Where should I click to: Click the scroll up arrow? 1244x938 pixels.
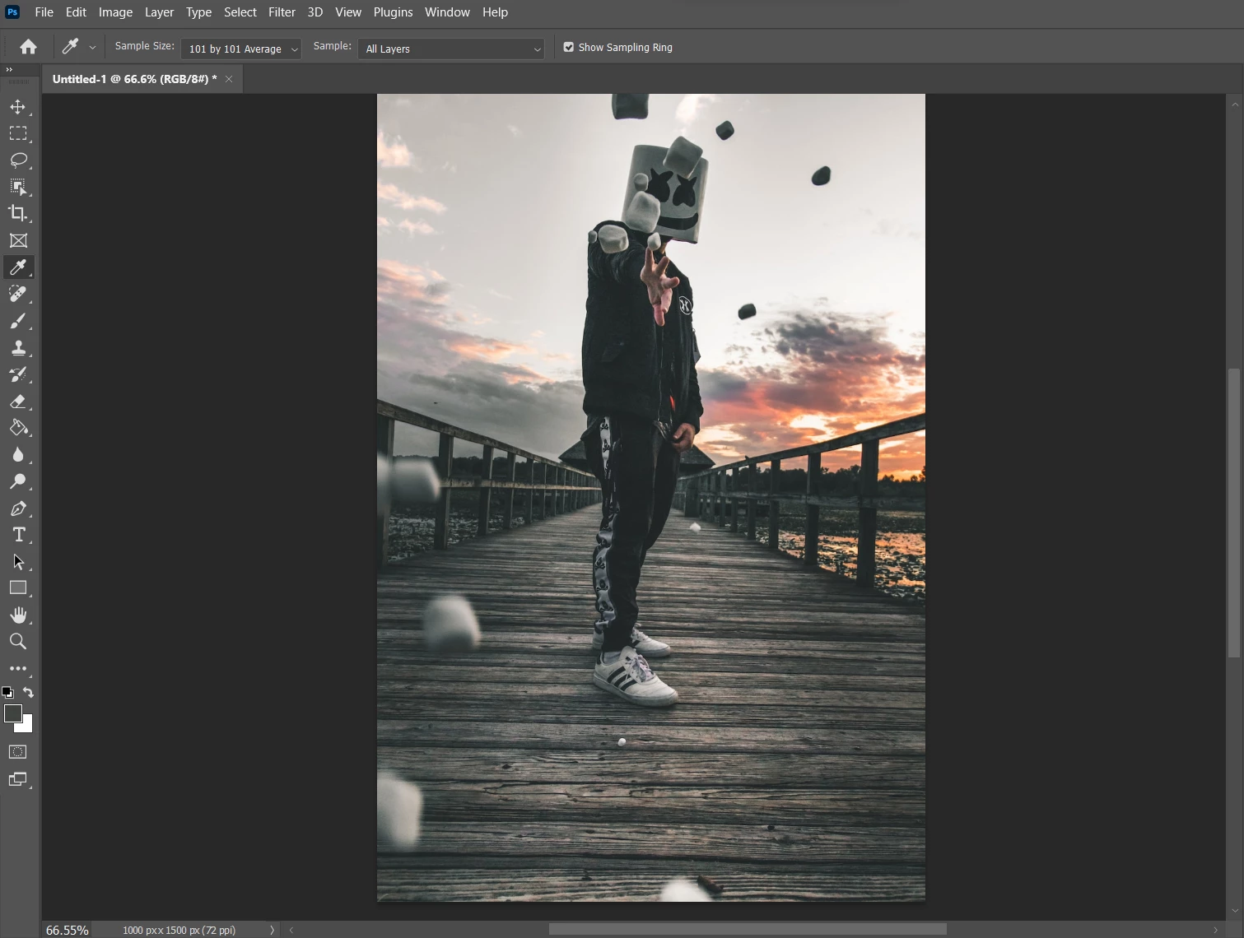click(1234, 104)
